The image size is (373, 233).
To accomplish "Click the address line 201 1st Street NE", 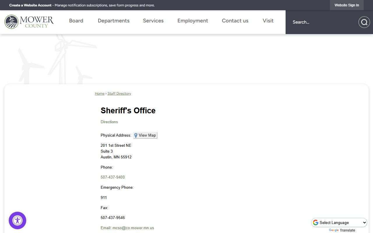I will pos(116,145).
